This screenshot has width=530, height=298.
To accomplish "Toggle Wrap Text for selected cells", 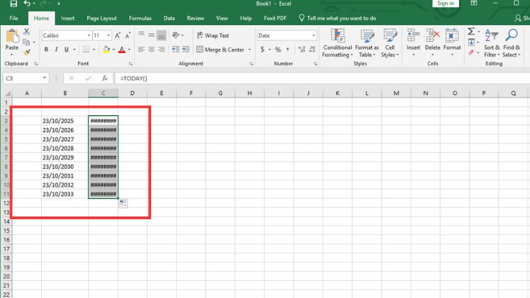I will [x=213, y=36].
